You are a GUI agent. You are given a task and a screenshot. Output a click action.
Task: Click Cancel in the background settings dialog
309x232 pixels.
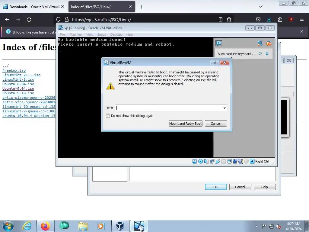[240, 187]
